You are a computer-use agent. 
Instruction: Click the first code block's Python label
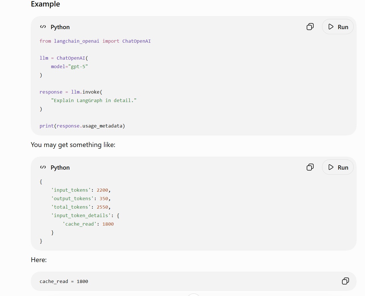click(x=60, y=27)
